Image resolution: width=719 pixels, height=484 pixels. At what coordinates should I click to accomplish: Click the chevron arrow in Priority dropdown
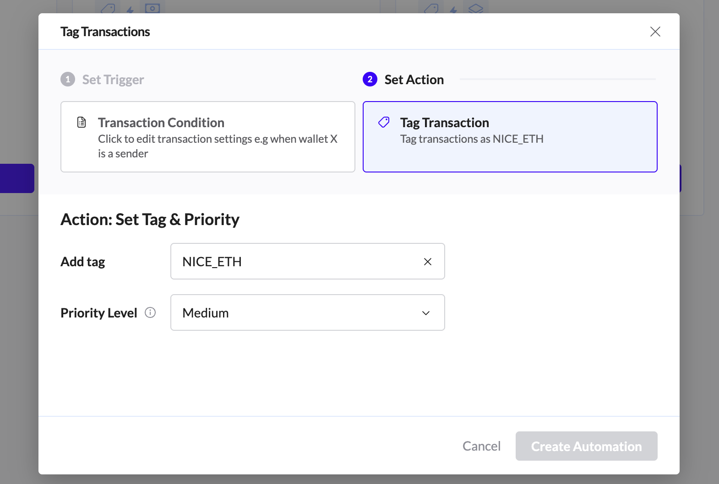425,313
